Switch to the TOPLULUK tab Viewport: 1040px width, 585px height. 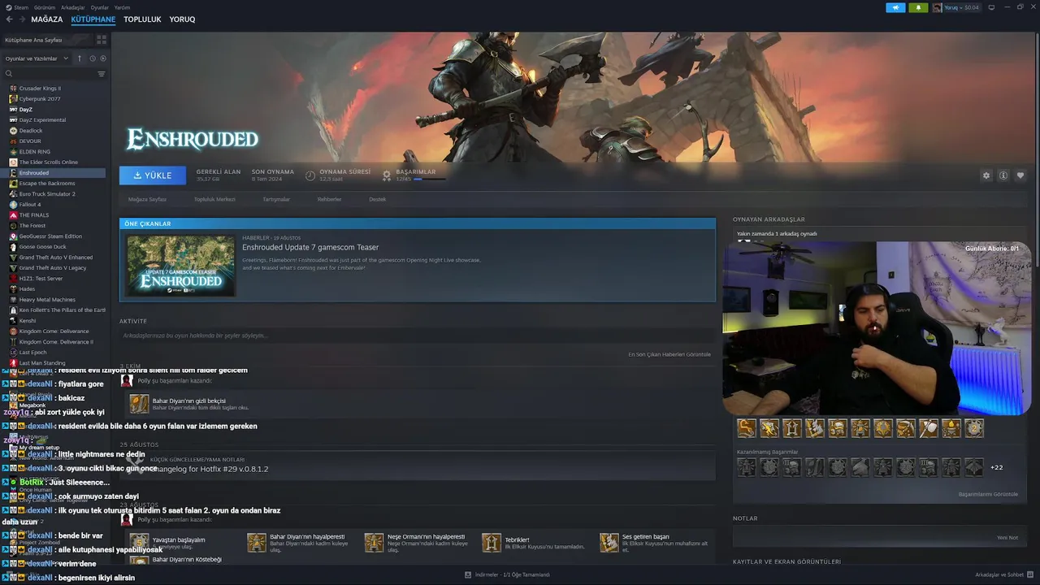142,19
